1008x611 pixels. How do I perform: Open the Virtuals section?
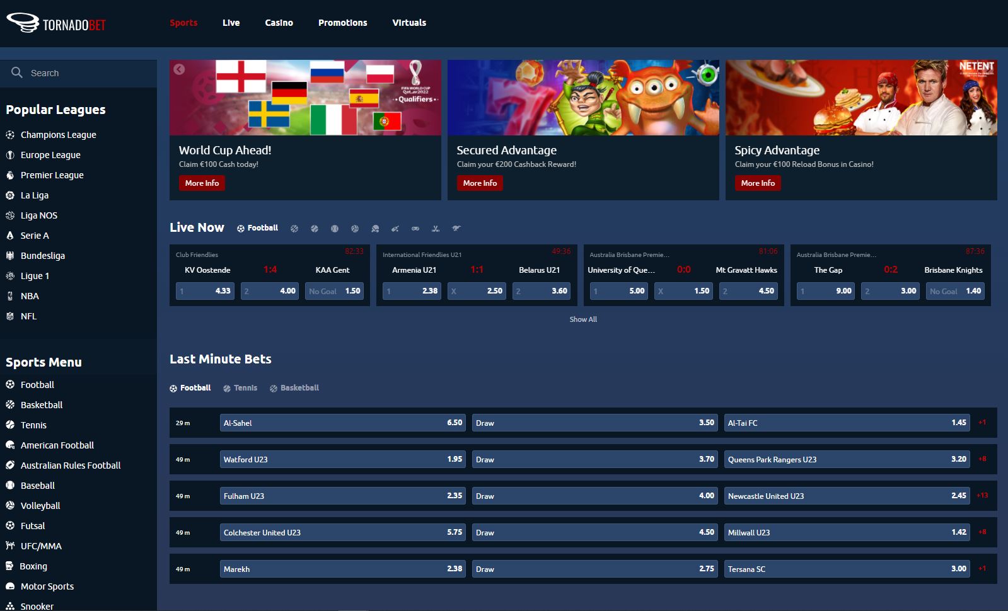409,23
